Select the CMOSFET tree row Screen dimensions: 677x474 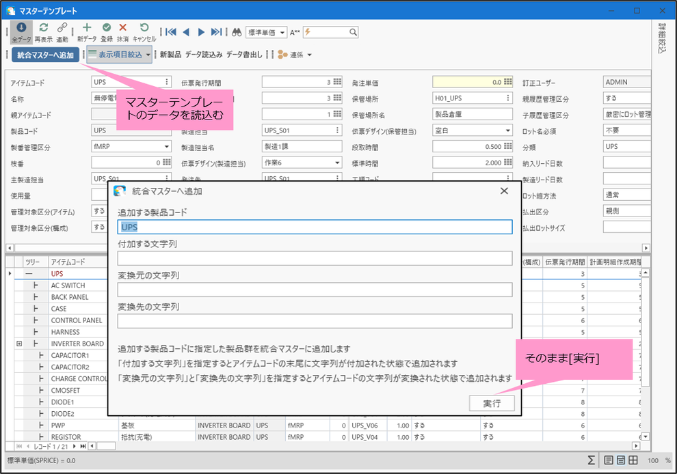coord(65,390)
